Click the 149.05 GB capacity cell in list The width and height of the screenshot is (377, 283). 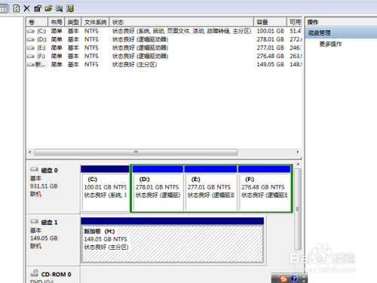point(270,65)
